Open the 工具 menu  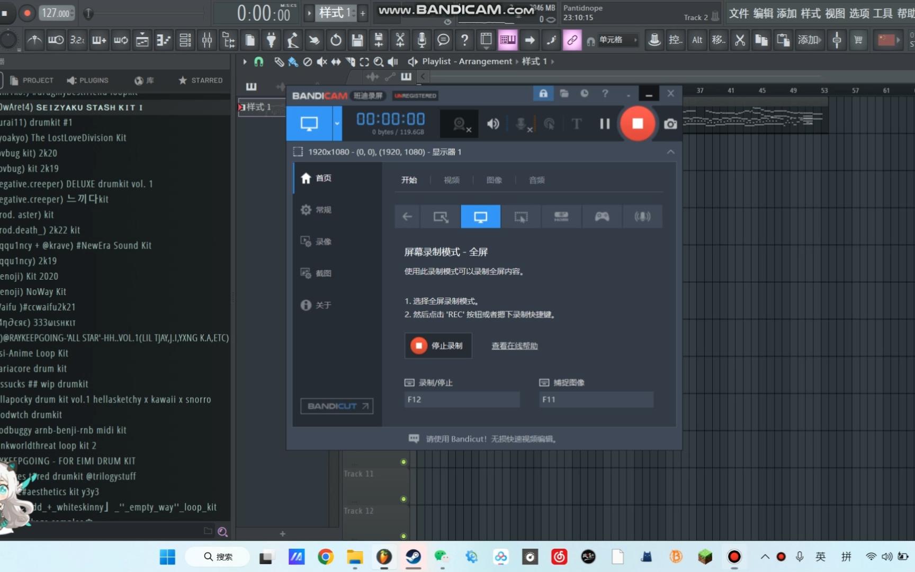883,13
